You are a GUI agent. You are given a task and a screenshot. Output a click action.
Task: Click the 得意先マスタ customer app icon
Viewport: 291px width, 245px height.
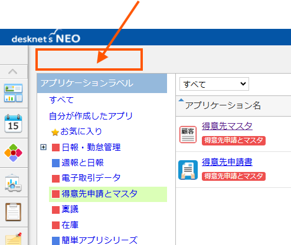point(188,134)
